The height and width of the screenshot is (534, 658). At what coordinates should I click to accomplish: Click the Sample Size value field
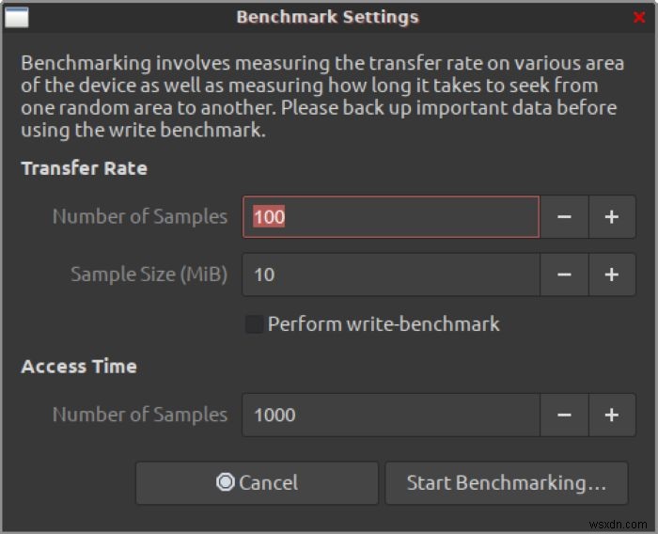point(390,275)
